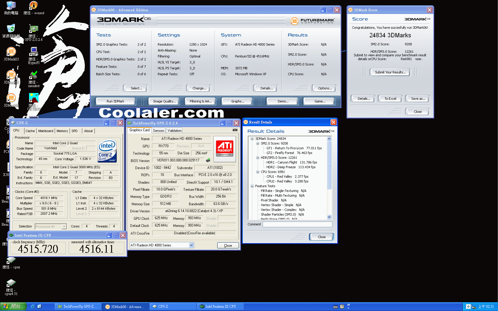Launch Internet Explorer from quick launch
This screenshot has height=311, width=498.
point(33,307)
